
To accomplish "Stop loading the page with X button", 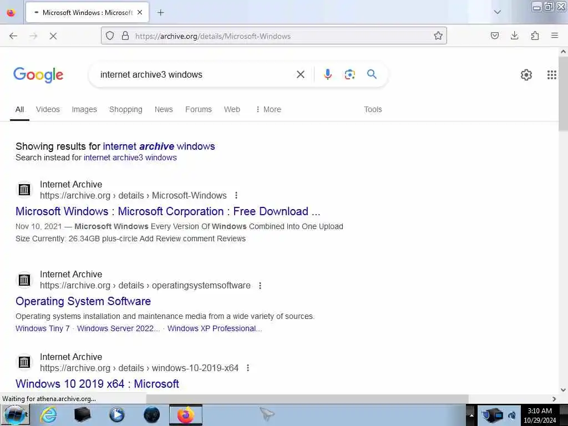I will (53, 36).
